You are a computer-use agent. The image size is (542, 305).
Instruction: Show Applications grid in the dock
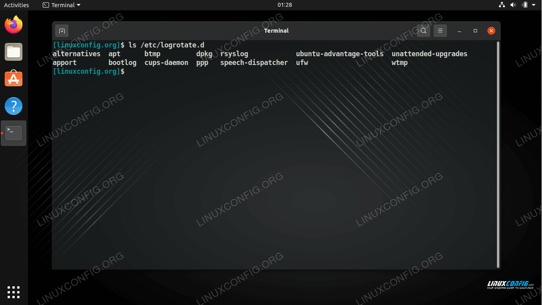[14, 292]
